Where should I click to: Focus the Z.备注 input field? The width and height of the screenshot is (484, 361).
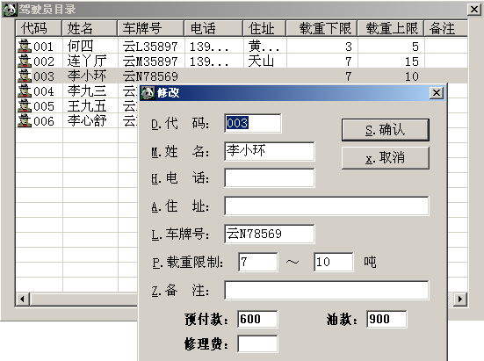click(327, 290)
